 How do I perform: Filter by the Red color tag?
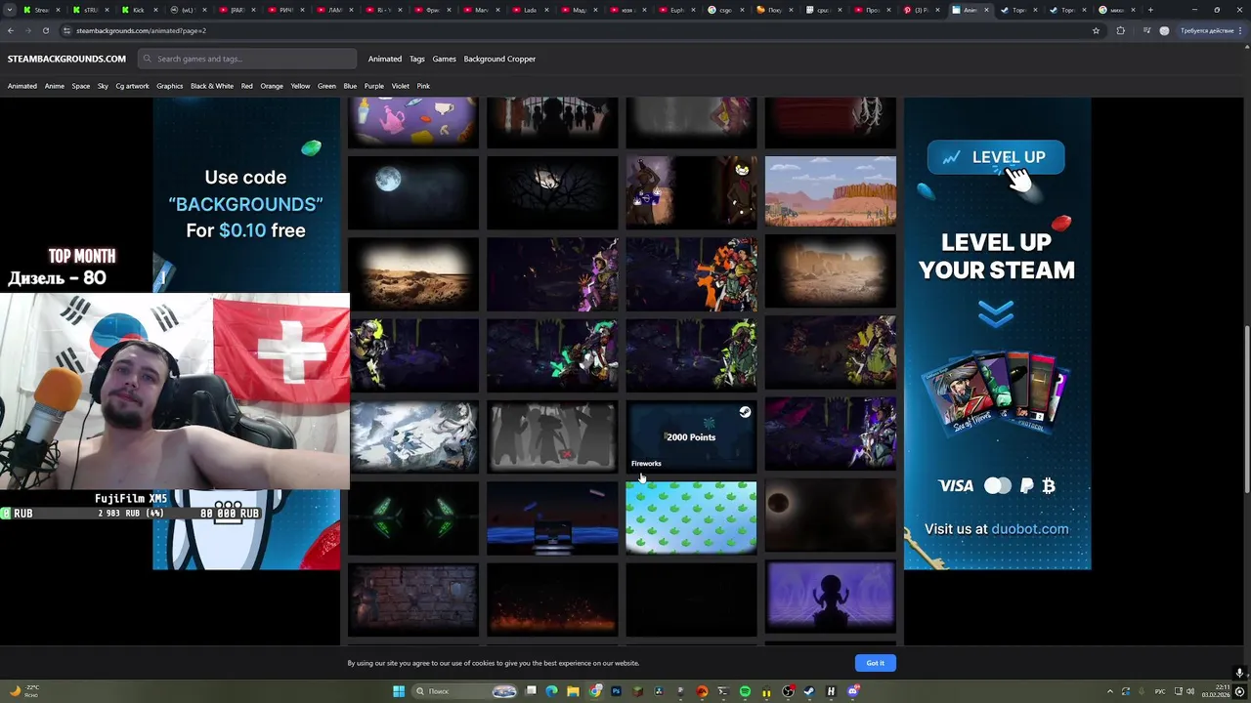[247, 86]
